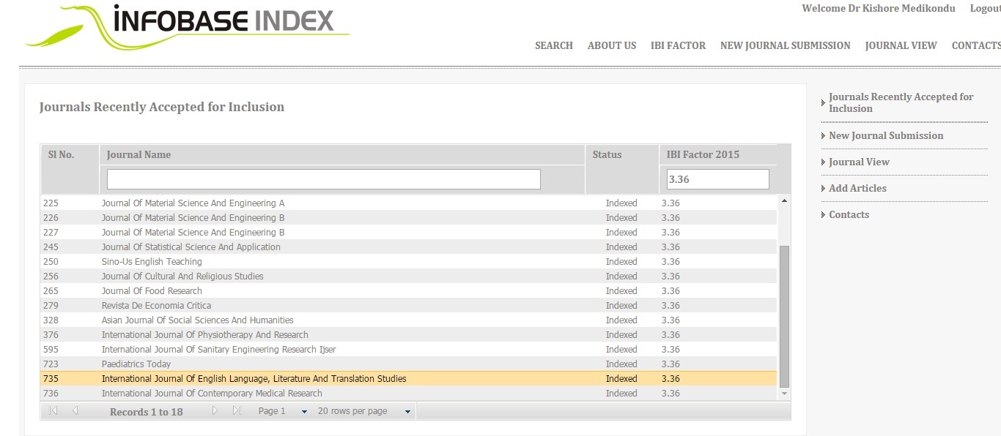Open the Page 1 dropdown in the pager
This screenshot has height=436, width=1001.
[x=283, y=411]
